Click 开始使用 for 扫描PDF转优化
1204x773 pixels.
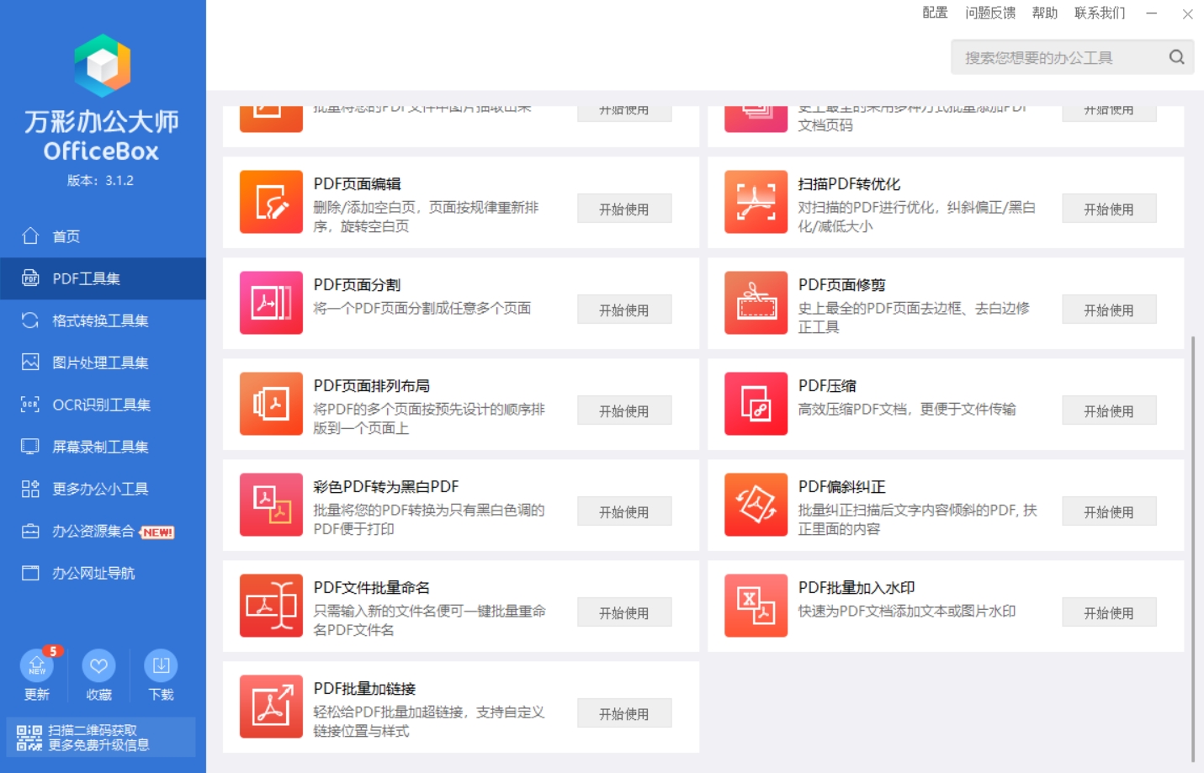click(x=1109, y=209)
